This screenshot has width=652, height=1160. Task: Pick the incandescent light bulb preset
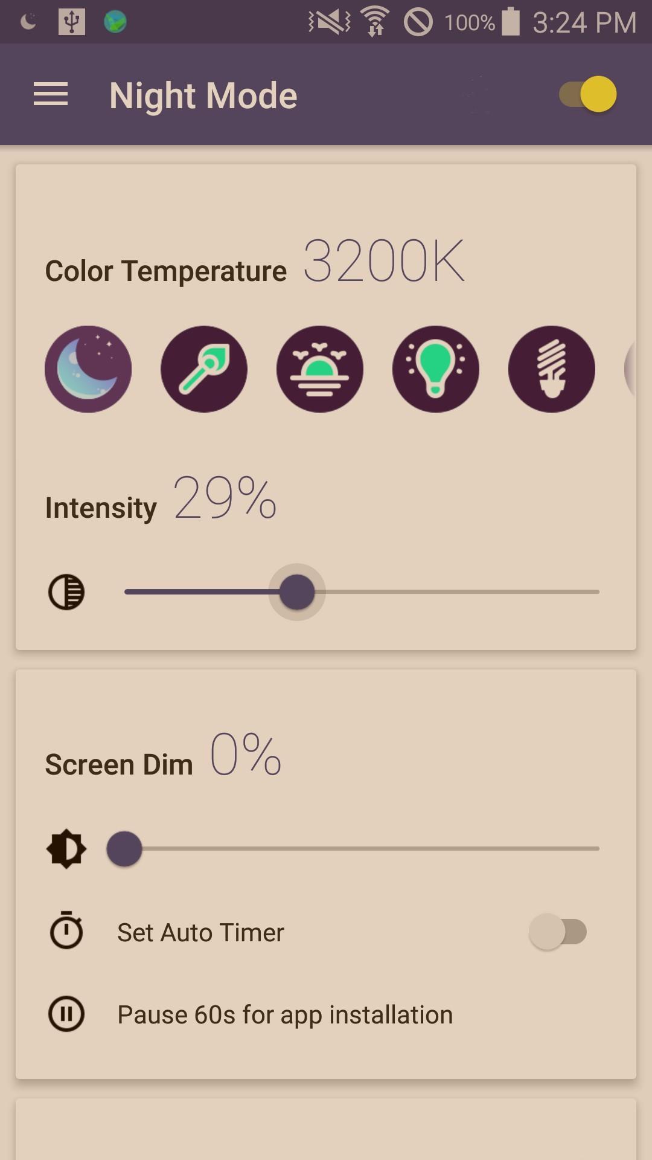pos(436,369)
